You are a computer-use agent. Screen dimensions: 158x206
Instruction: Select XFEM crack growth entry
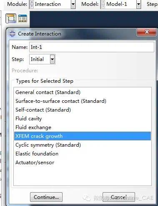83,136
